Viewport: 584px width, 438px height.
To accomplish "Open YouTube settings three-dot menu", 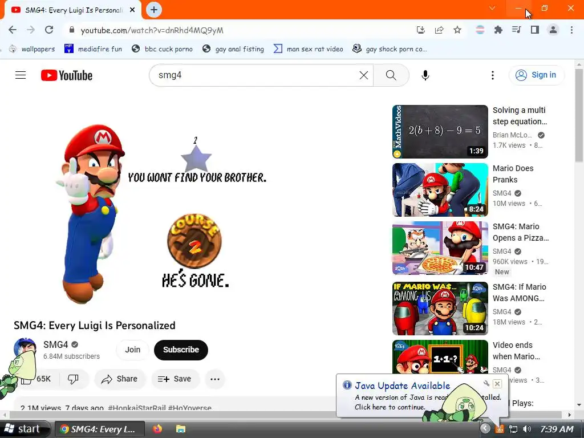I will point(492,75).
